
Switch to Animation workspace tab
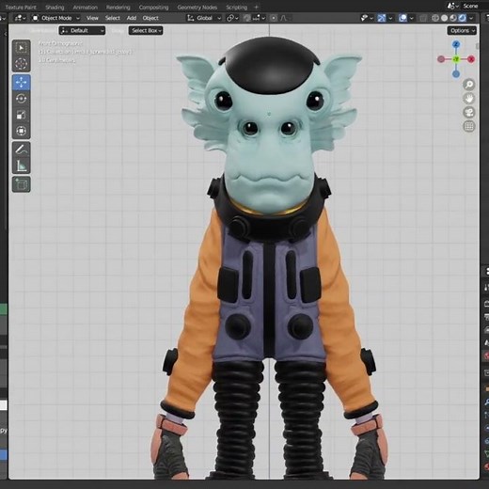(x=86, y=7)
